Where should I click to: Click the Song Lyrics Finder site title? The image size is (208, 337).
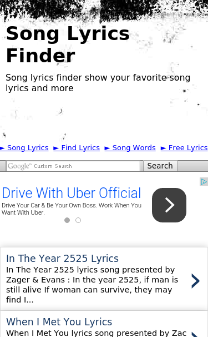point(68,44)
